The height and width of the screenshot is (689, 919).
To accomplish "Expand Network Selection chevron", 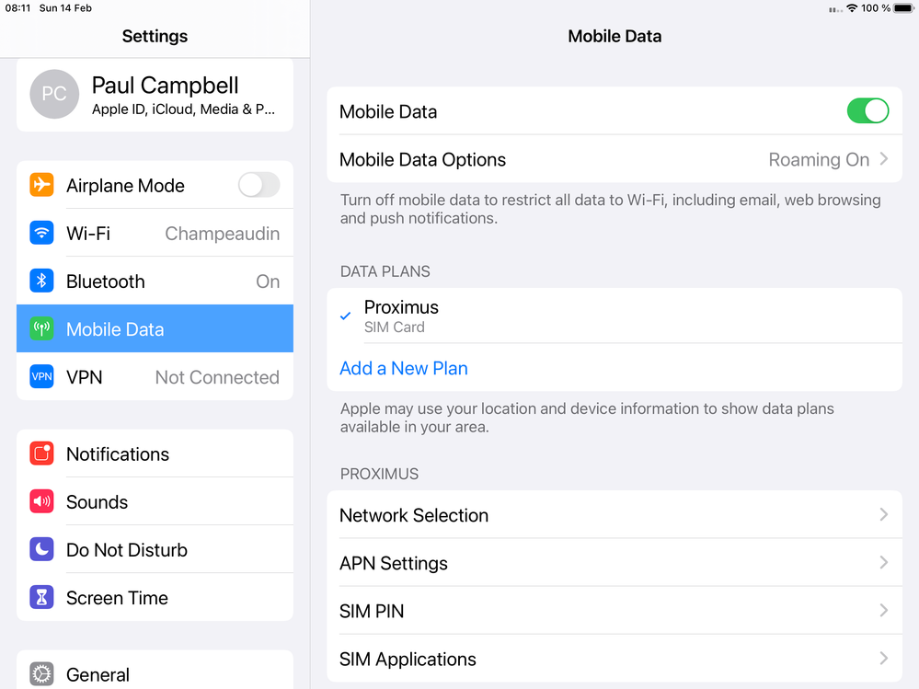I will pos(883,515).
